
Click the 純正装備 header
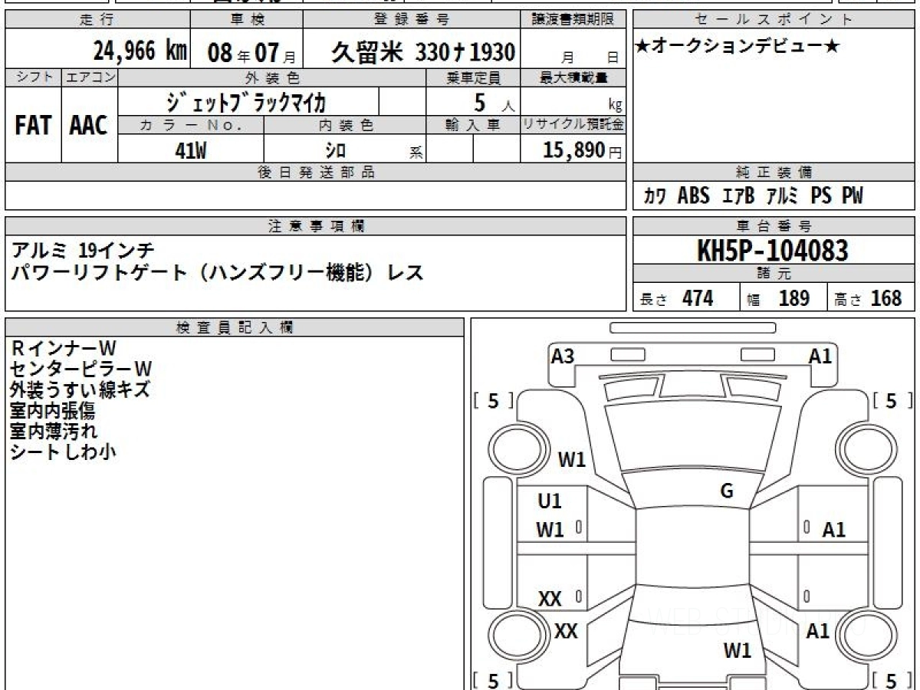[x=774, y=172]
